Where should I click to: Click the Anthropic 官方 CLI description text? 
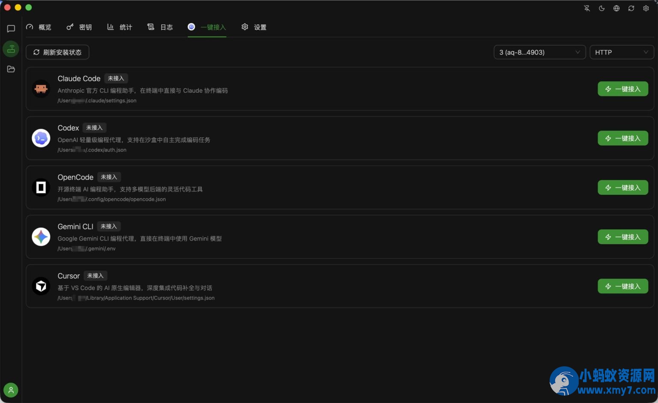[x=143, y=90]
